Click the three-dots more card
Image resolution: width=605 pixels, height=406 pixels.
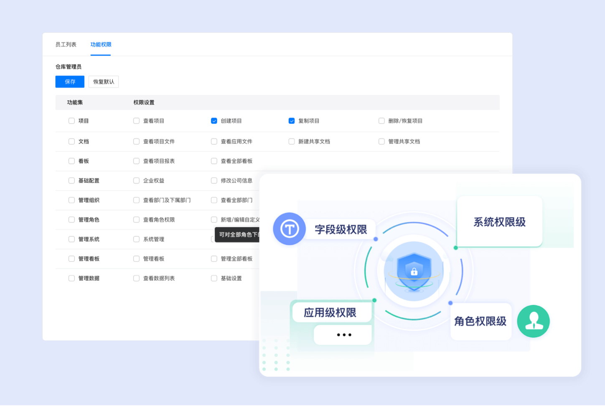(343, 335)
